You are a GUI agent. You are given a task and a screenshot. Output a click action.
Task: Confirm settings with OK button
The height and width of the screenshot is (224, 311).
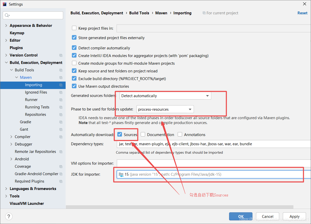tap(241, 216)
